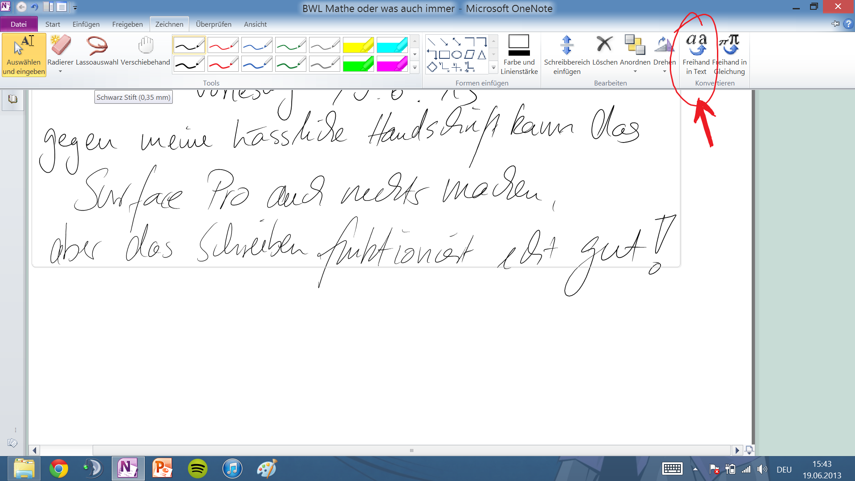Click the notebook icon in left sidebar
Screen dimensions: 855x481
pos(12,99)
